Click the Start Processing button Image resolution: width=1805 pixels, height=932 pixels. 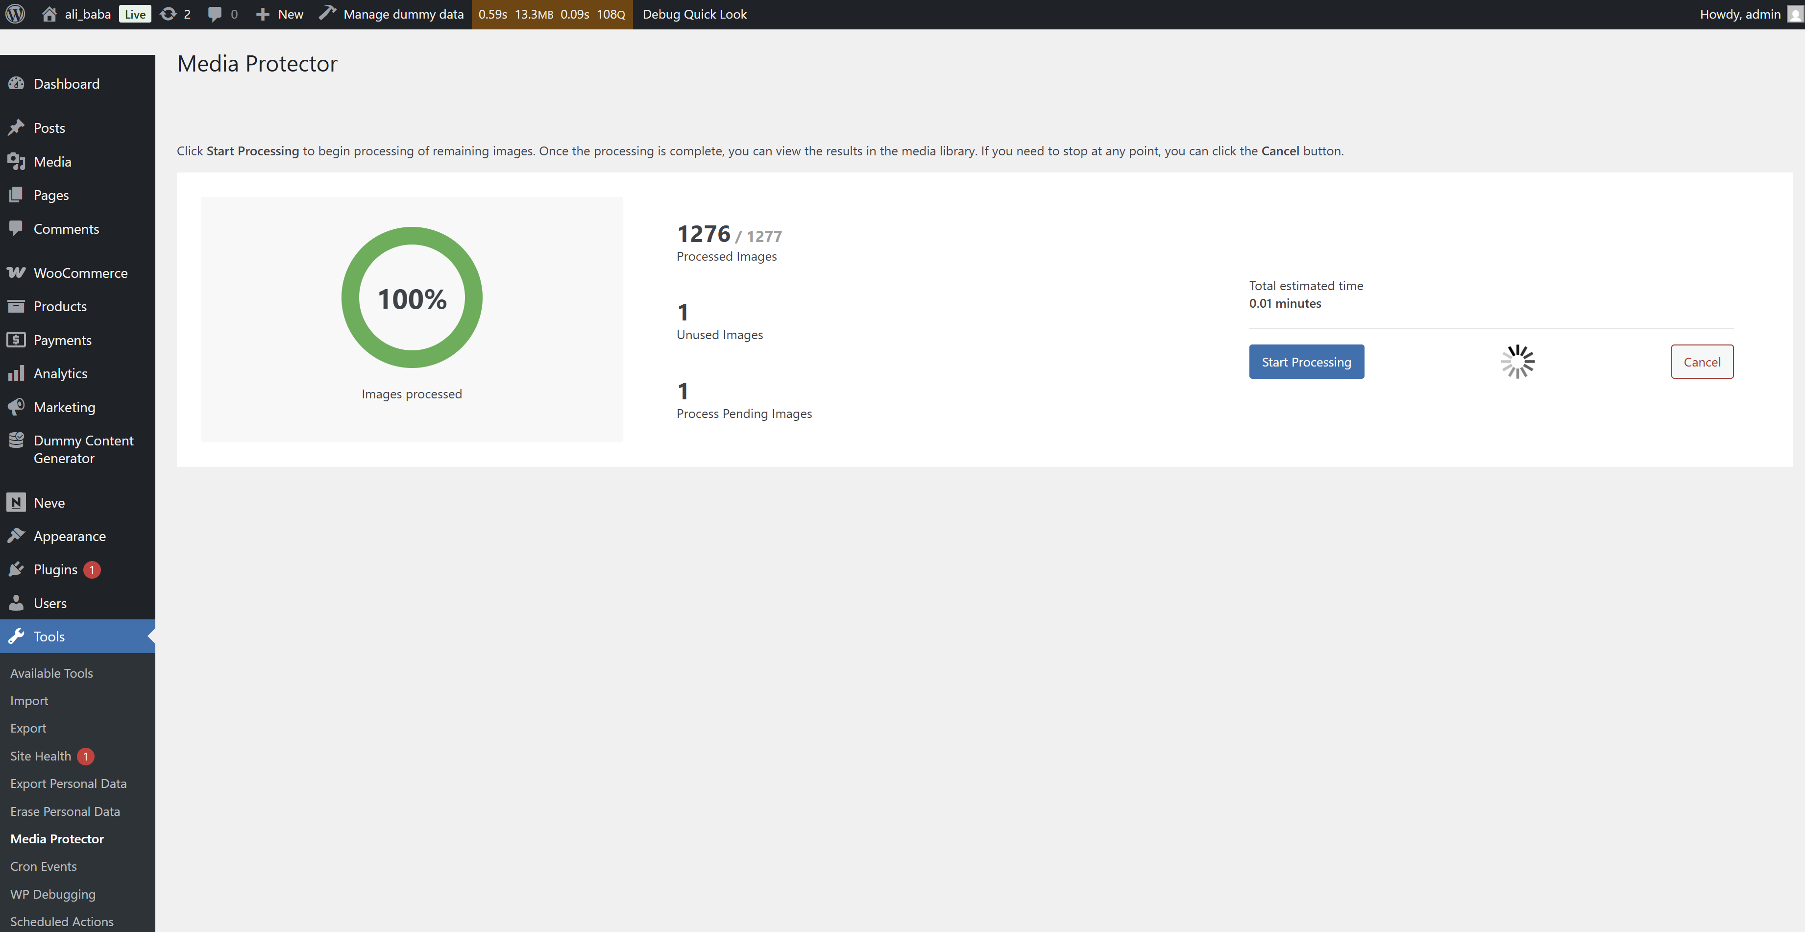1306,362
